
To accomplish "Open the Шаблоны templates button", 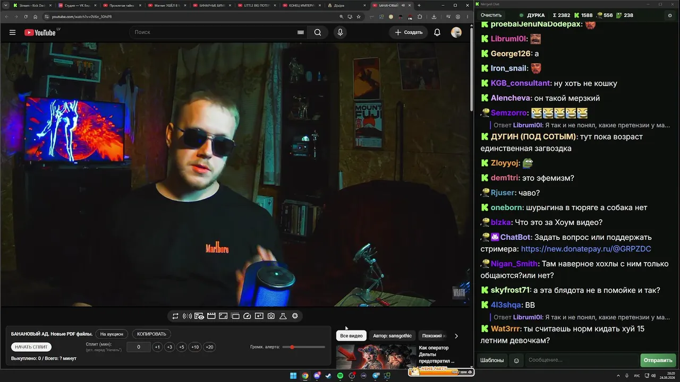I will pyautogui.click(x=492, y=360).
